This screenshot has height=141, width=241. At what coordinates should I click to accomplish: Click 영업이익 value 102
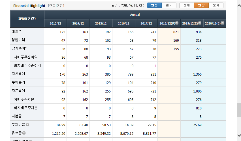click(108, 40)
